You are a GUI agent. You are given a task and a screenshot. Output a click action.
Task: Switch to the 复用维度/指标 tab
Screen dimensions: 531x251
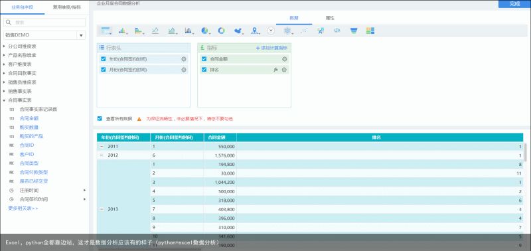tap(67, 7)
